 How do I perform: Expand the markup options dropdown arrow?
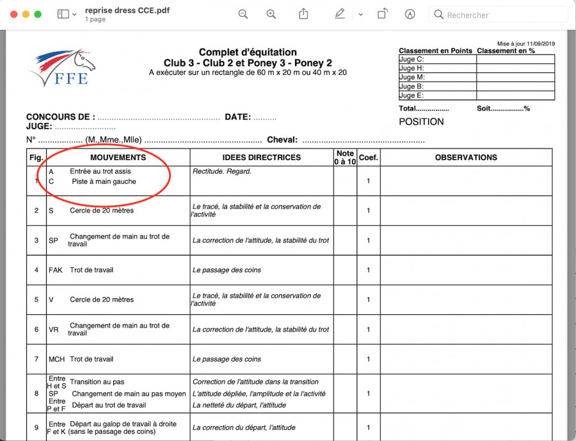click(360, 15)
